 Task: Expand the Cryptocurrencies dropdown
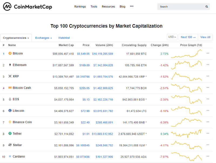coord(16,38)
